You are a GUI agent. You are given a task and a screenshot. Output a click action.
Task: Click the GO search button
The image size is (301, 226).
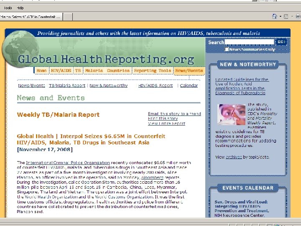[281, 42]
